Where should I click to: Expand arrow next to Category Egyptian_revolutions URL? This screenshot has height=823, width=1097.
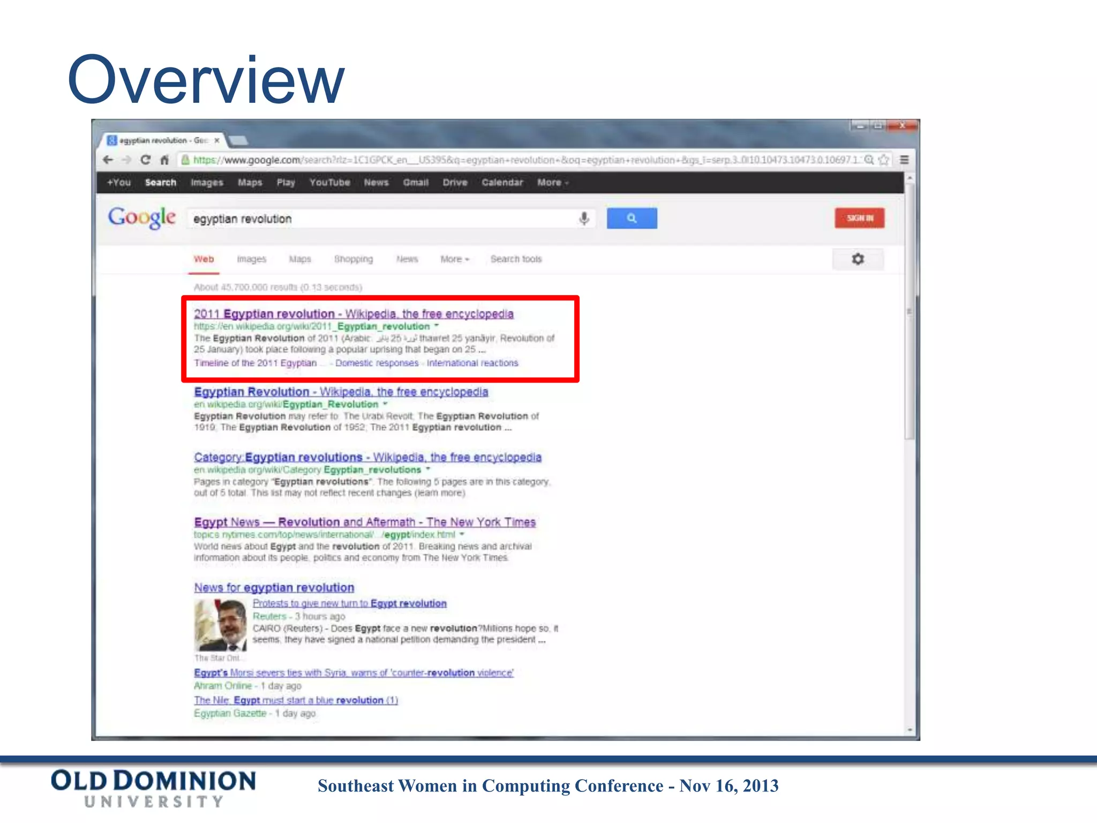428,469
